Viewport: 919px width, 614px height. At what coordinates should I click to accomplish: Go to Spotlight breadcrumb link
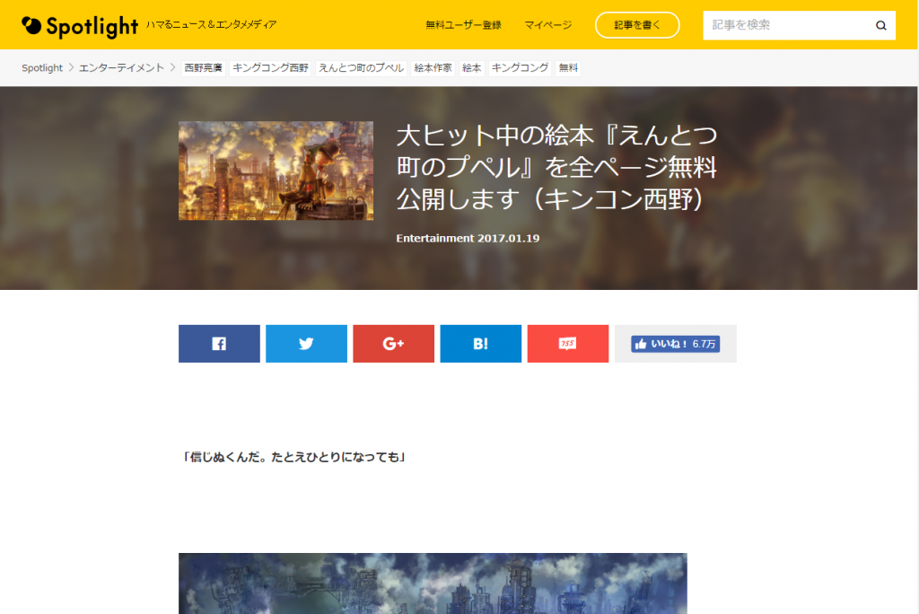pyautogui.click(x=42, y=68)
